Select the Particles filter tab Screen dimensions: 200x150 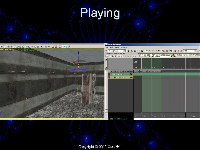click(x=144, y=71)
